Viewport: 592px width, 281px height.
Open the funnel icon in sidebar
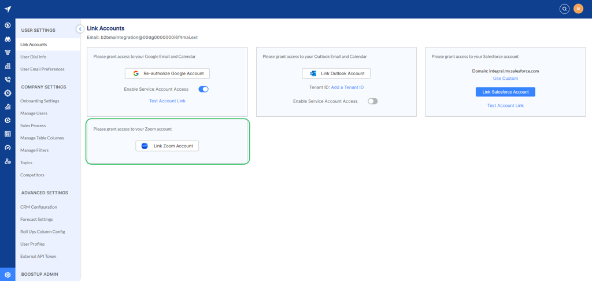[8, 53]
